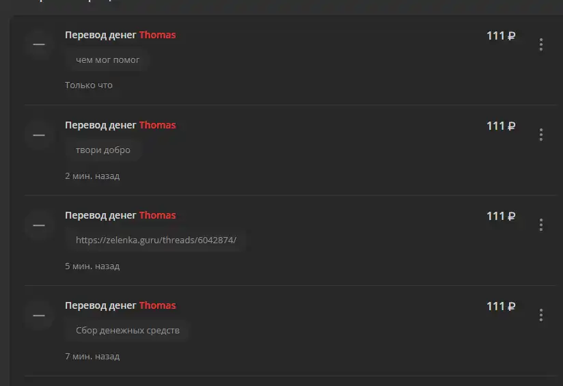Open three-dot menu for zelenka.guru link transfer
The height and width of the screenshot is (386, 563).
point(540,225)
